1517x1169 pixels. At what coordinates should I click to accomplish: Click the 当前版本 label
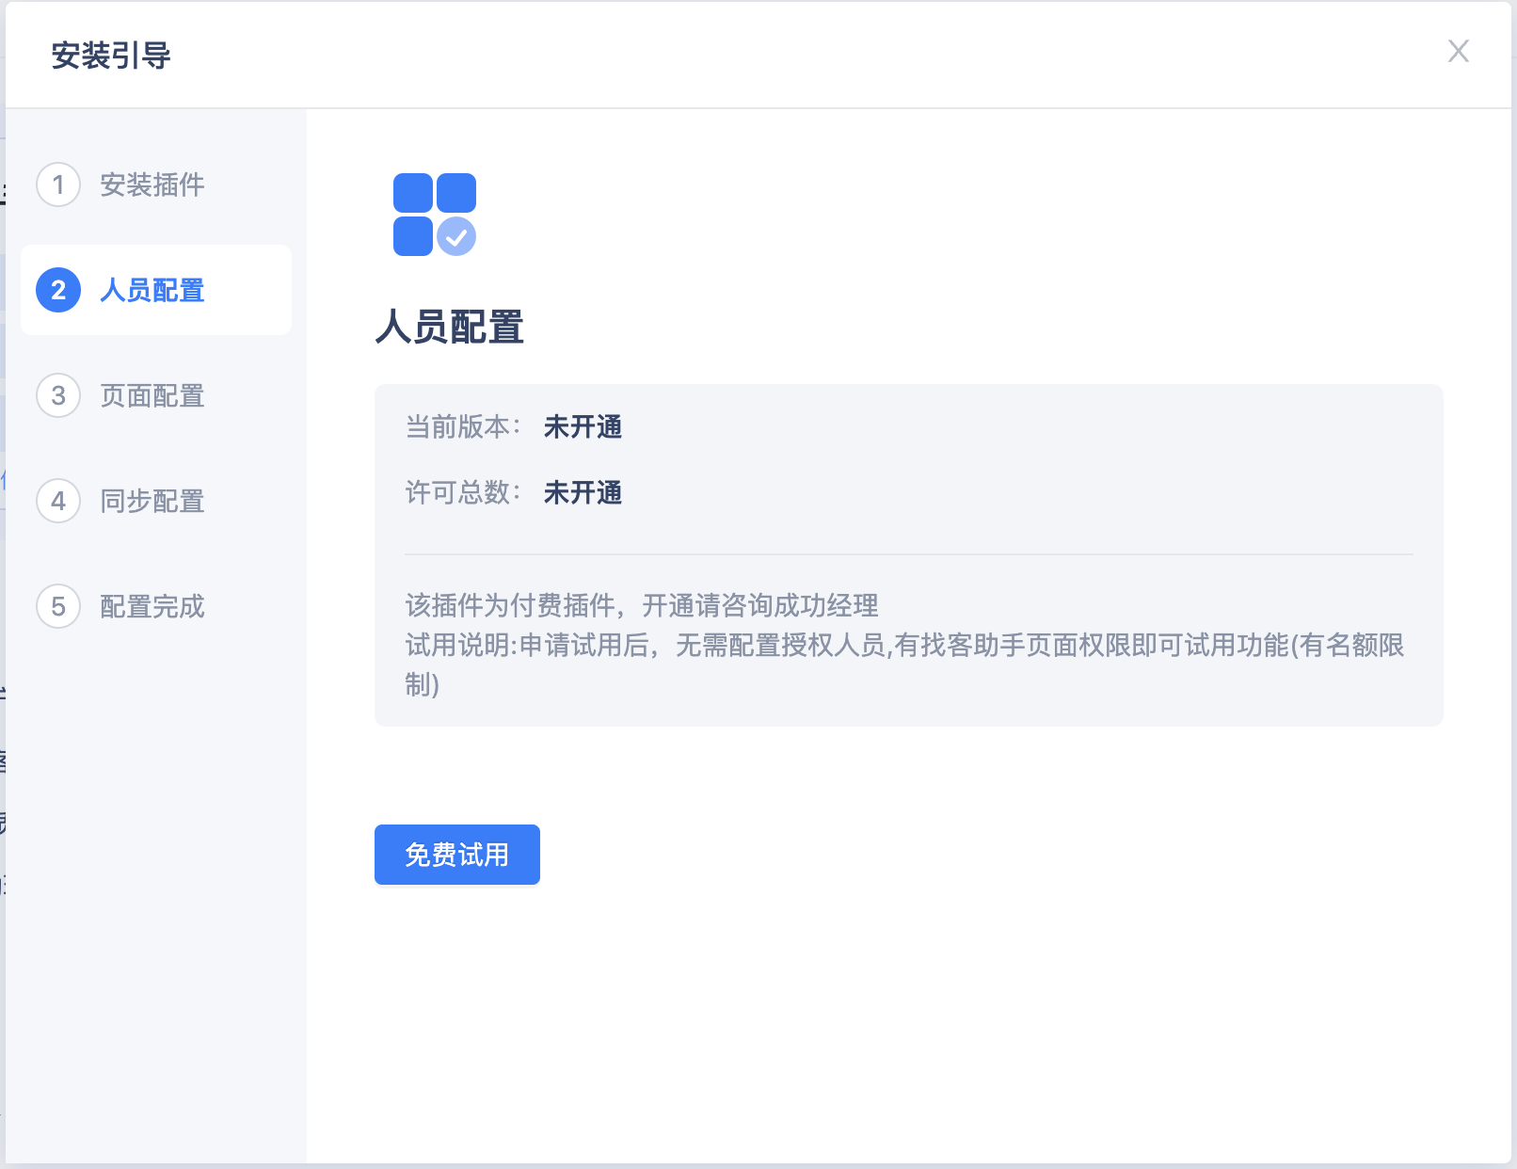coord(463,427)
